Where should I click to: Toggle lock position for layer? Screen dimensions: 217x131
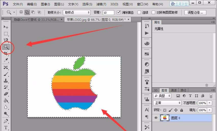[176, 110]
